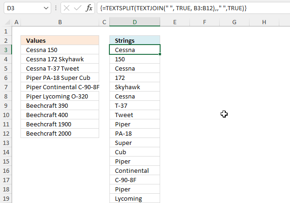Screen dimensions: 290x203
Task: Select column C header
Action: (104, 22)
